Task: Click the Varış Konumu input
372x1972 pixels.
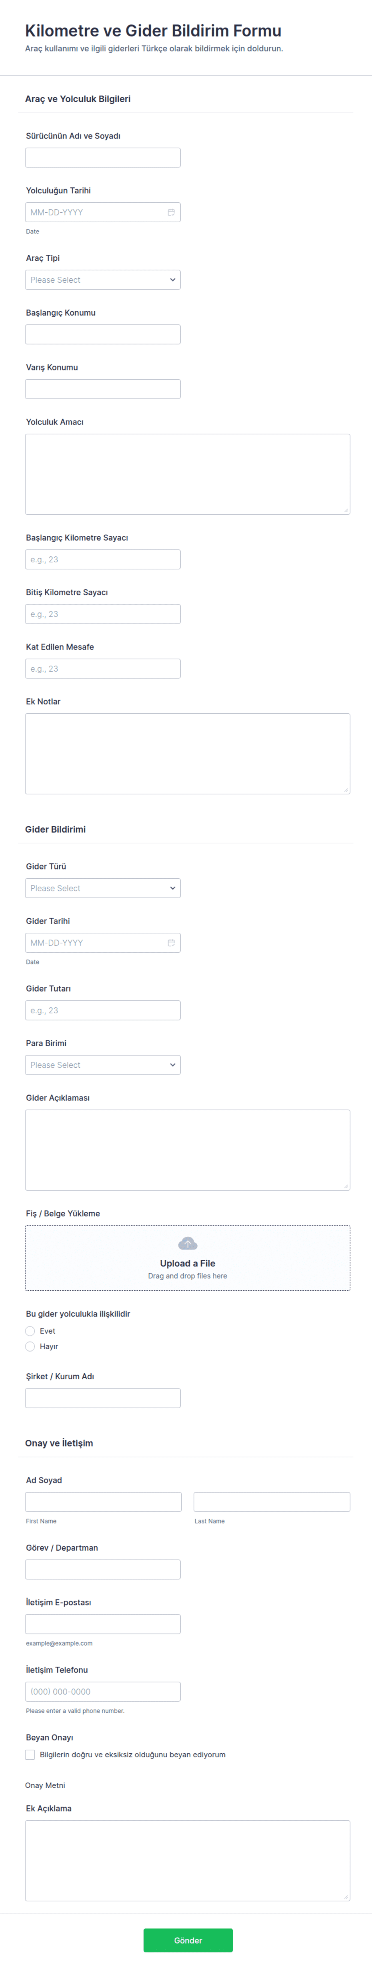Action: pyautogui.click(x=102, y=389)
